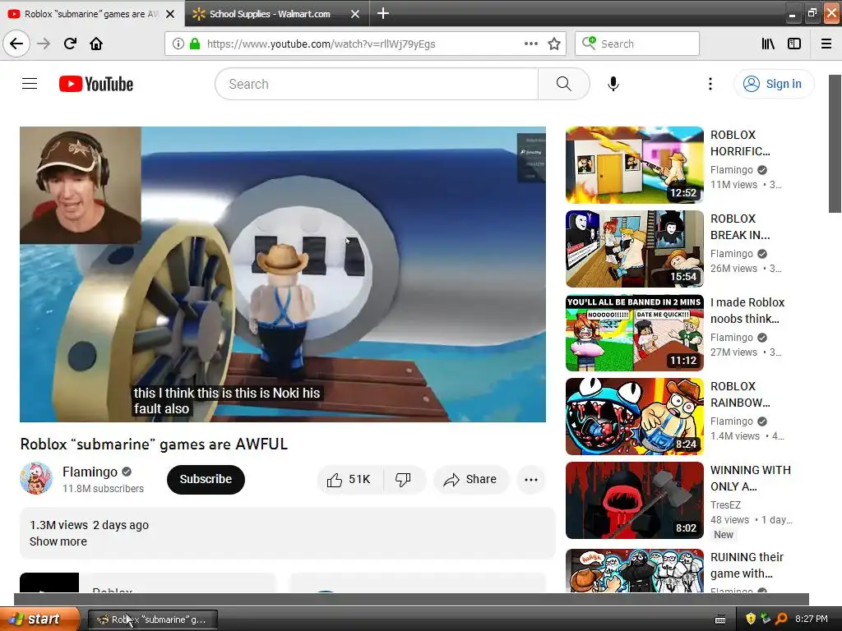Open YouTube settings three-dot menu
The image size is (842, 631).
pyautogui.click(x=710, y=84)
